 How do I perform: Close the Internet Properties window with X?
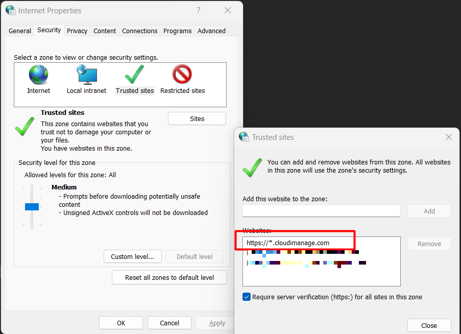[228, 10]
